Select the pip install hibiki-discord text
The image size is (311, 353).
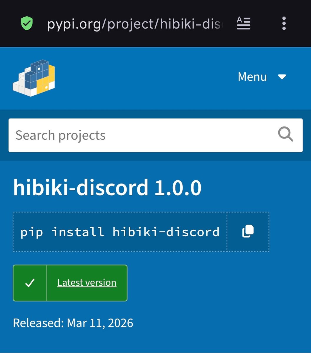[x=120, y=232]
